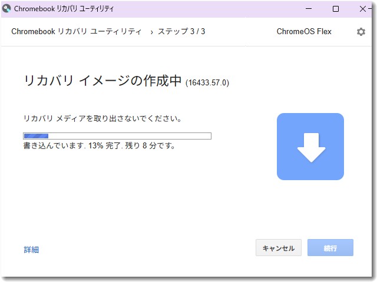Viewport: 377px width, 282px height.
Task: Click the 続行 button
Action: pyautogui.click(x=330, y=248)
